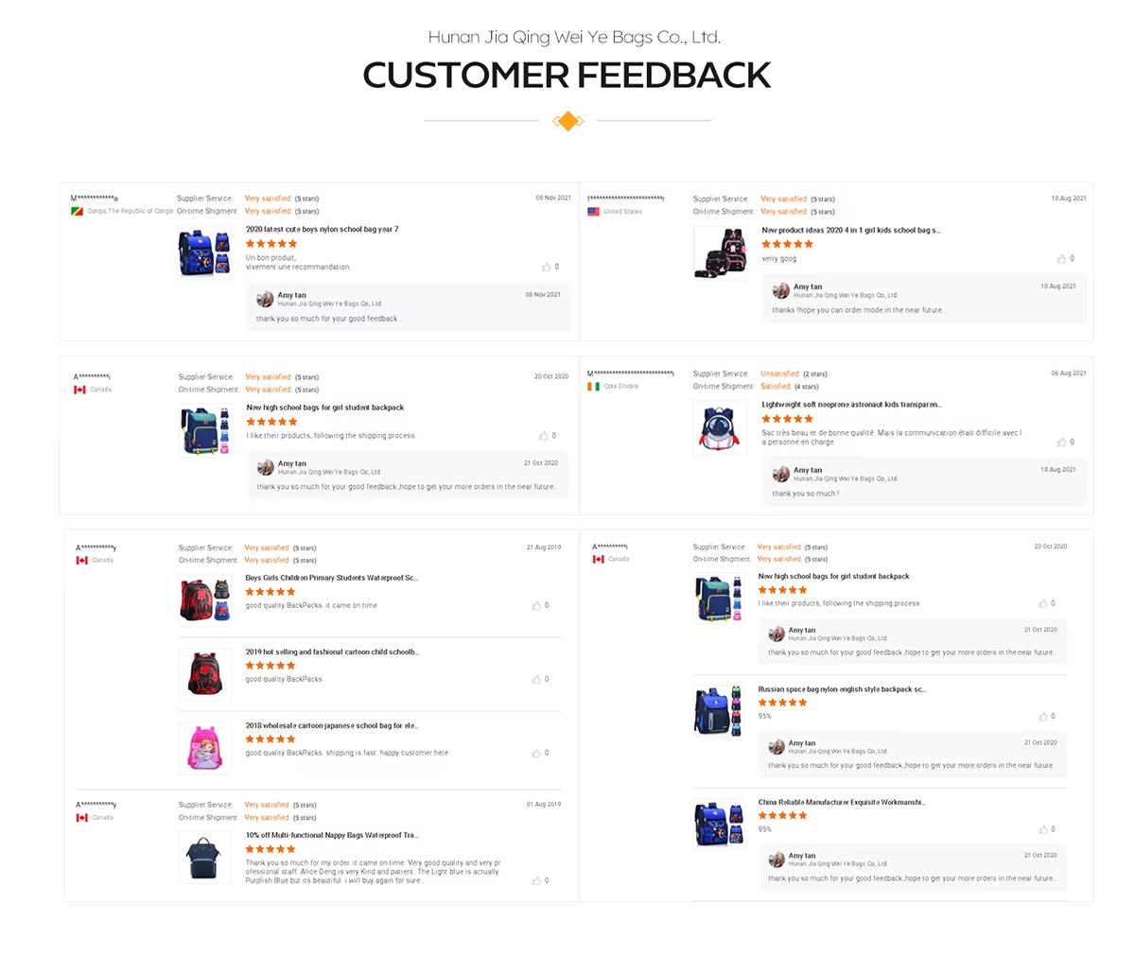Like the Nappy Bags review with thumbs-up
1135x956 pixels.
point(536,880)
